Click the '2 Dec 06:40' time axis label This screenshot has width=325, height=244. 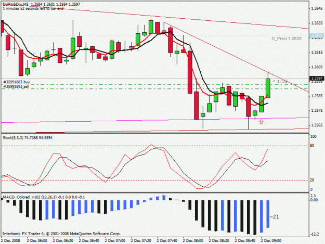click(89, 241)
